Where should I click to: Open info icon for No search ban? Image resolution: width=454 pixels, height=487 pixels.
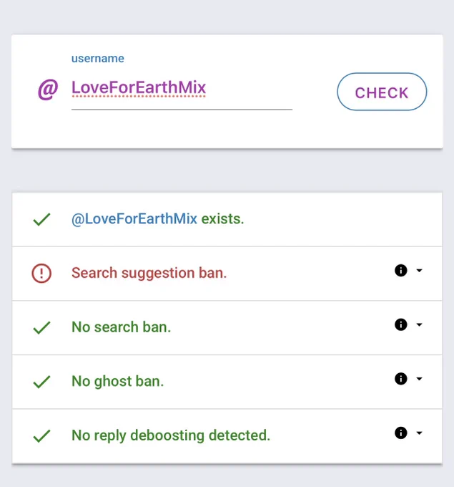pyautogui.click(x=400, y=324)
